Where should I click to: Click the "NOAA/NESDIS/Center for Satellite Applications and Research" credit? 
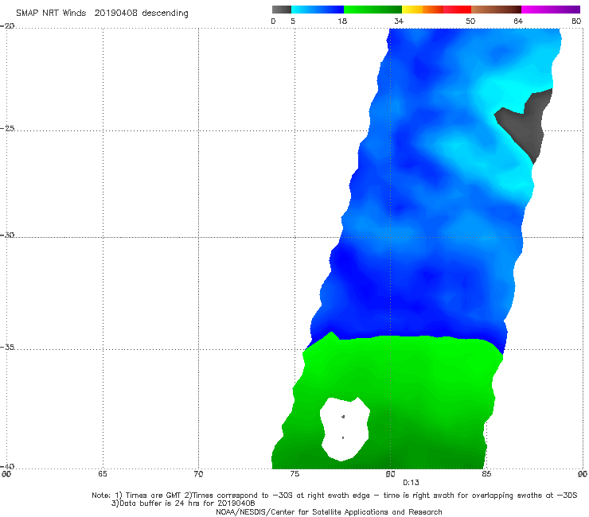[x=329, y=511]
